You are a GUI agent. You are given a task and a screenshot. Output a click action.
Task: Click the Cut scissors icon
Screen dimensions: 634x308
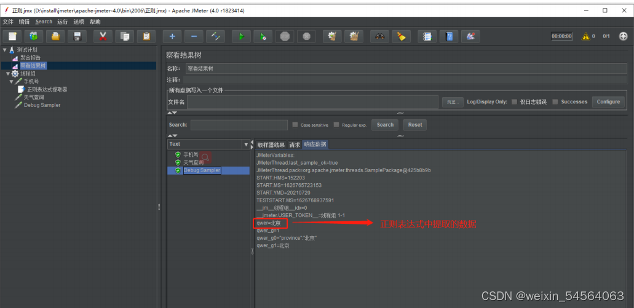[103, 36]
